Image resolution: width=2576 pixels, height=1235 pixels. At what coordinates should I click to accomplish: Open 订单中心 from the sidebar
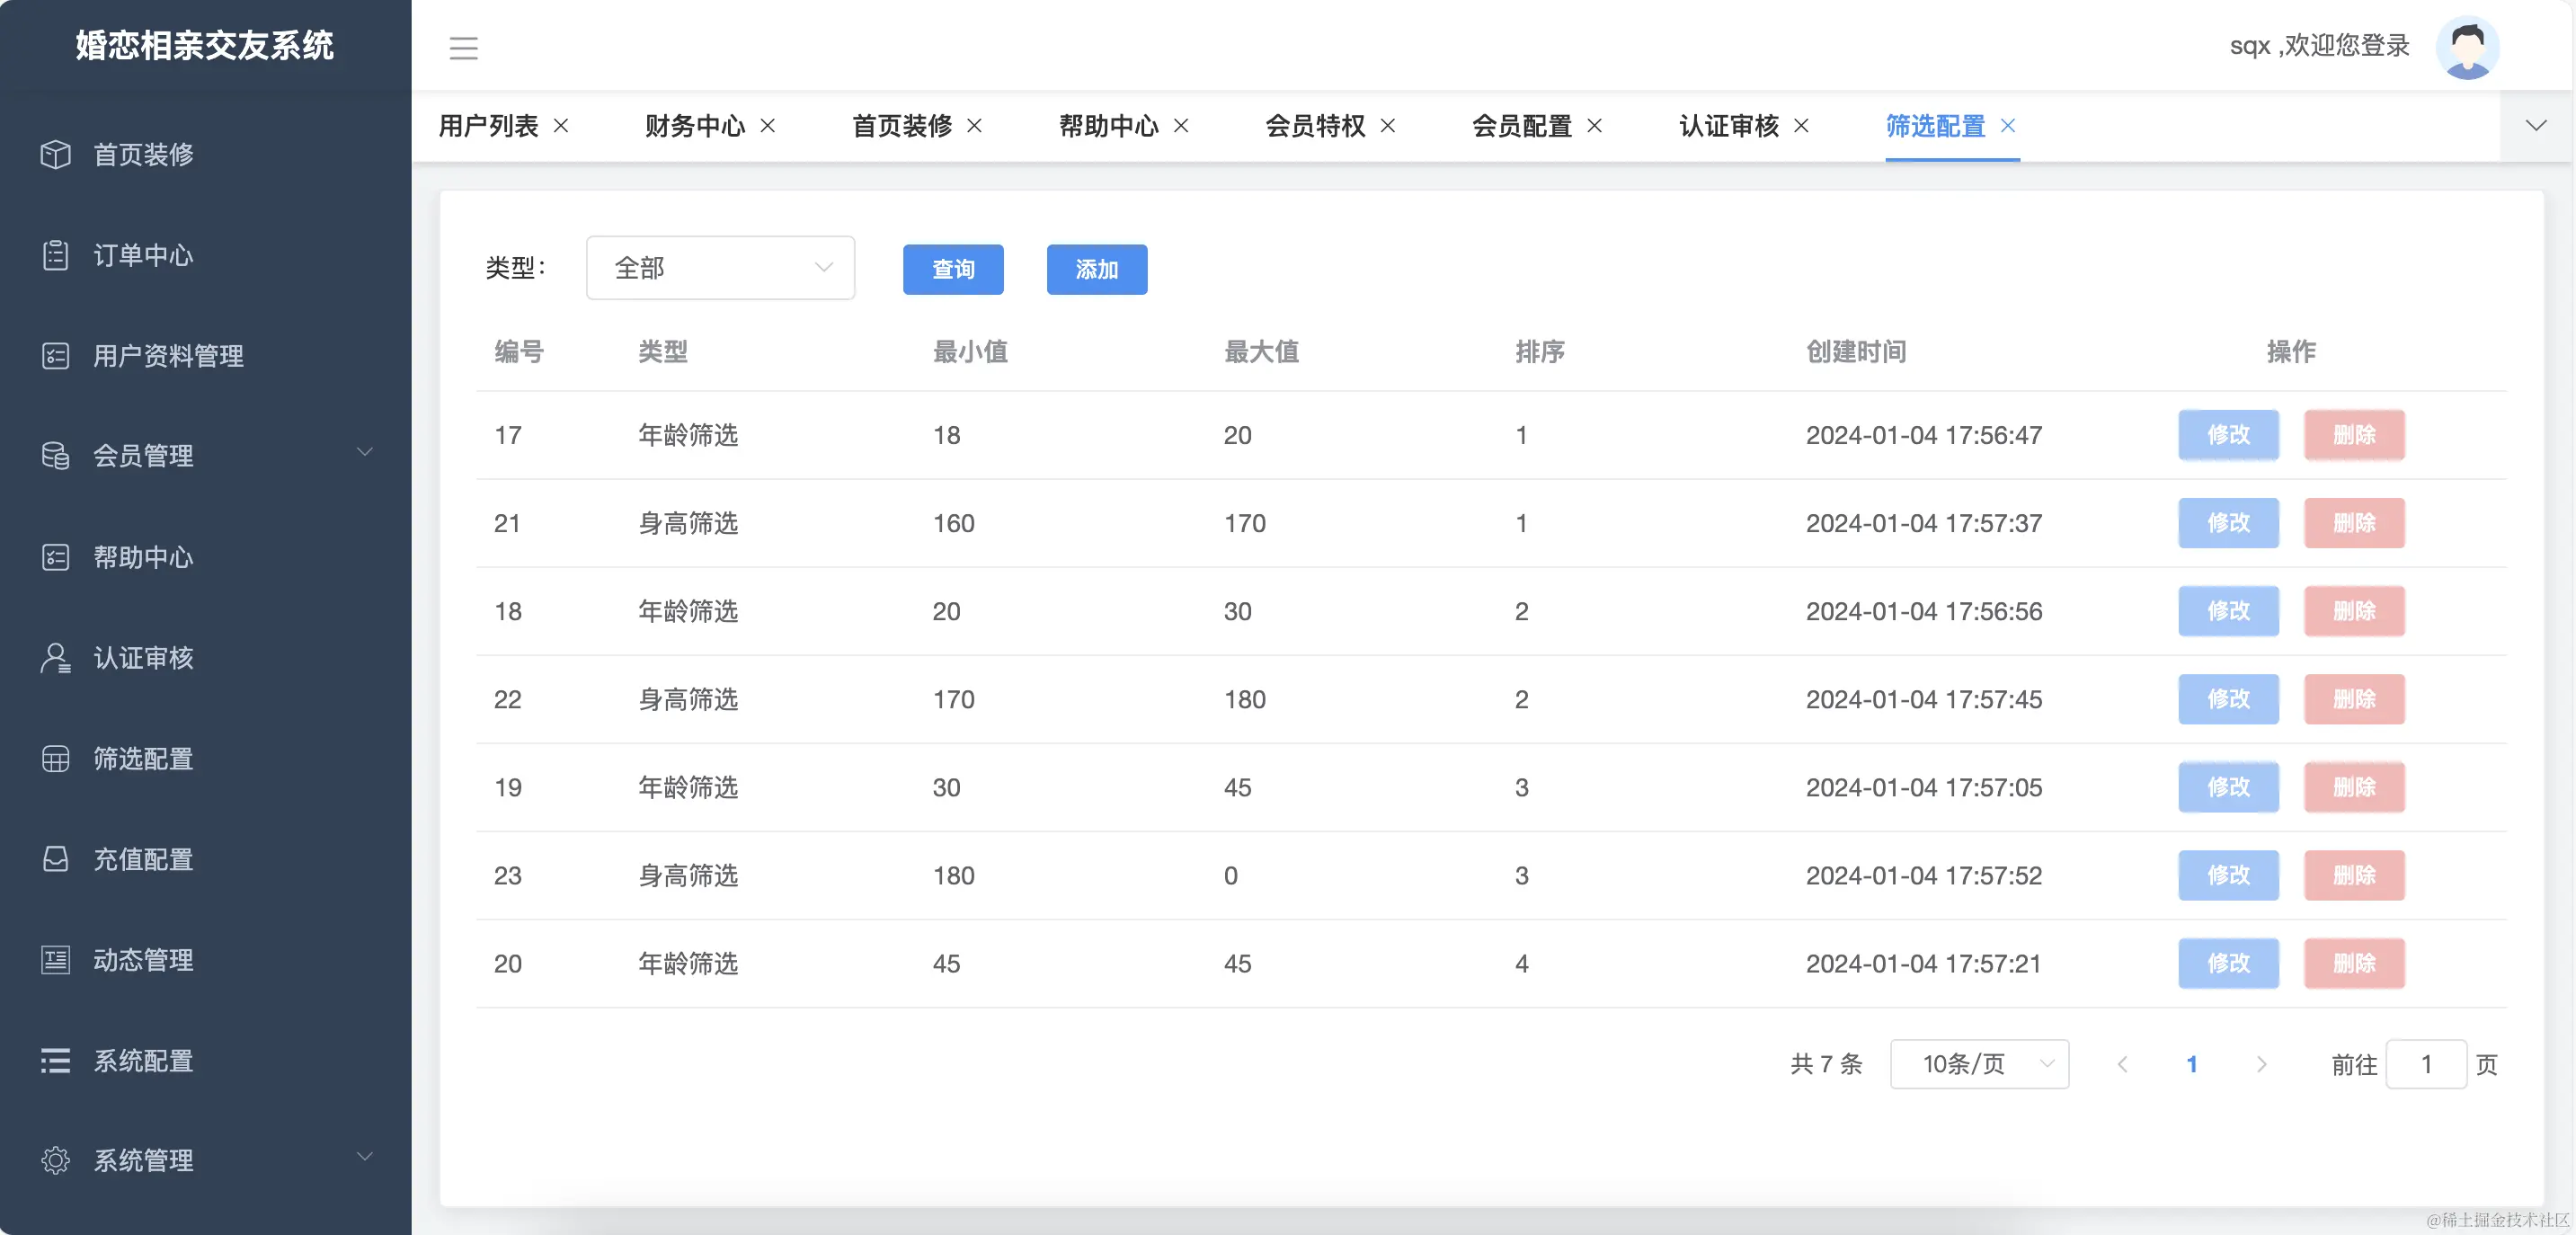[x=143, y=255]
